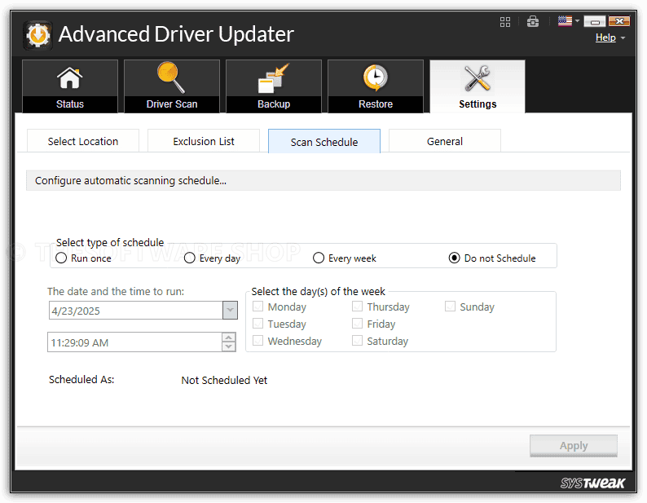Open the Help menu link
This screenshot has height=503, width=647.
click(x=605, y=38)
